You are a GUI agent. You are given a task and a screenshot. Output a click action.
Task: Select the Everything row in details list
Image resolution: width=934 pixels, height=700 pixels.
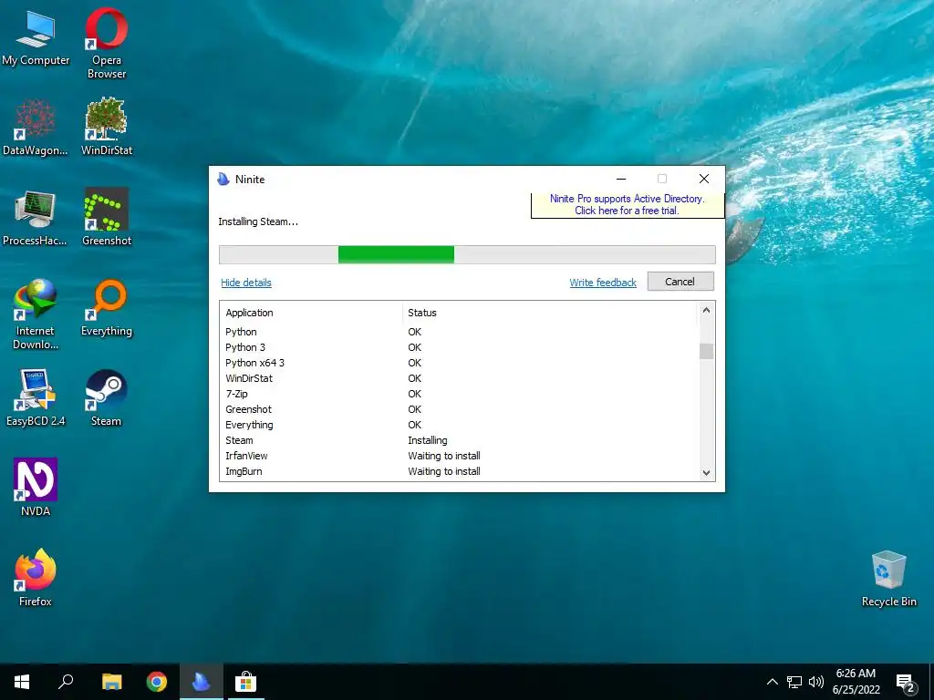(459, 425)
